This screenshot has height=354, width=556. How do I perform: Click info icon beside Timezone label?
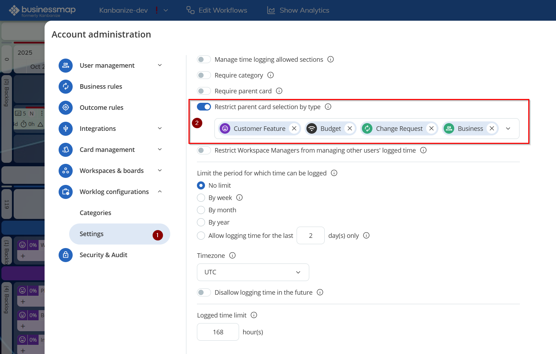[x=232, y=255]
